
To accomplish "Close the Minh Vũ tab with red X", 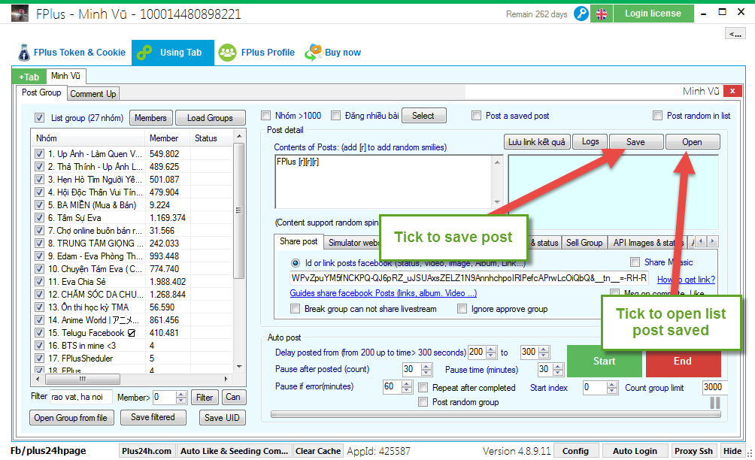I will [x=732, y=91].
